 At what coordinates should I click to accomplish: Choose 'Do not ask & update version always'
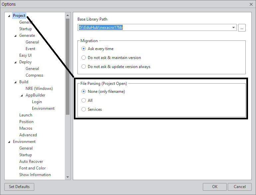[x=84, y=67]
